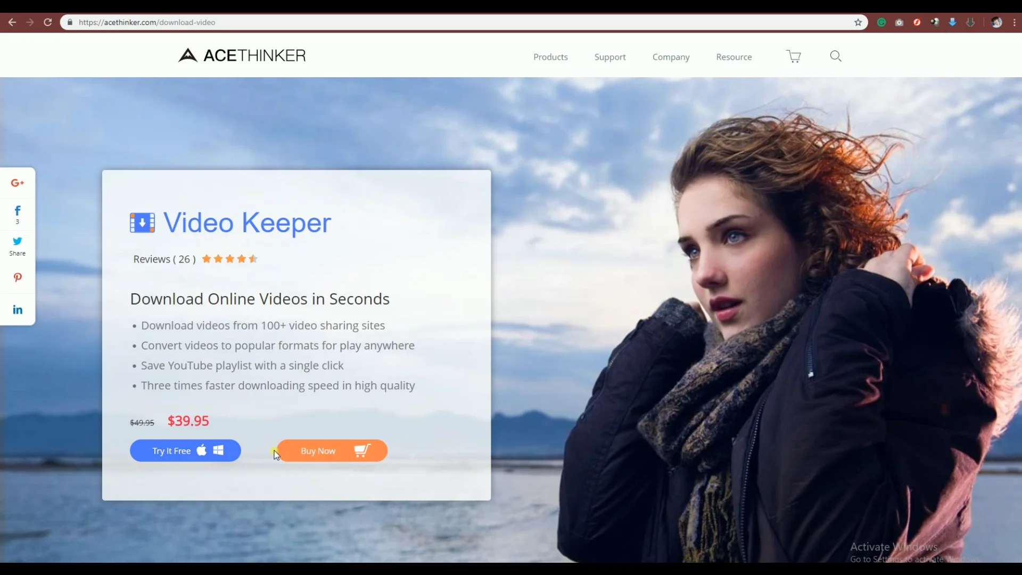Open site search magnifier icon
The width and height of the screenshot is (1022, 575).
click(x=836, y=56)
